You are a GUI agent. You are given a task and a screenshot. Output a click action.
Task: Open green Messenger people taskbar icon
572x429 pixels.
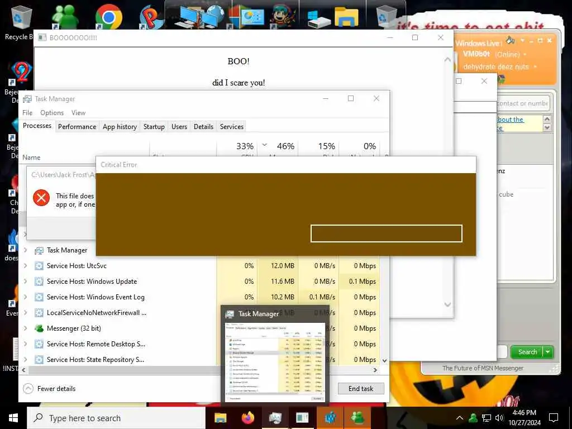(357, 418)
